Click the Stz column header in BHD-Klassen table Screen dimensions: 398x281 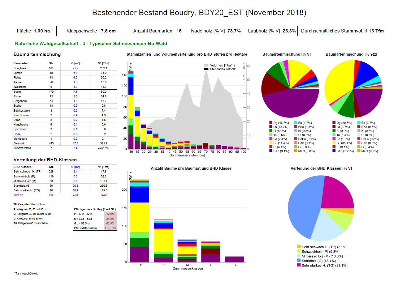click(51, 167)
